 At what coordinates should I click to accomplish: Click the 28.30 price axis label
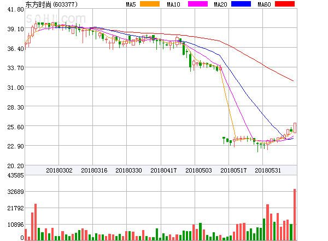(x=16, y=107)
